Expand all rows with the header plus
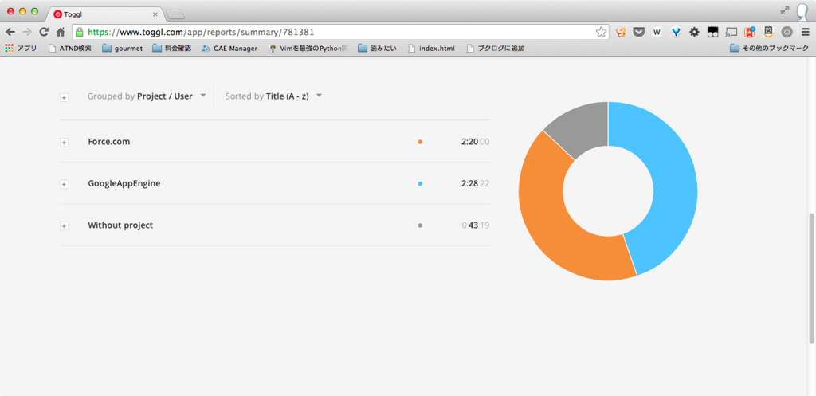The image size is (816, 396). pos(64,97)
